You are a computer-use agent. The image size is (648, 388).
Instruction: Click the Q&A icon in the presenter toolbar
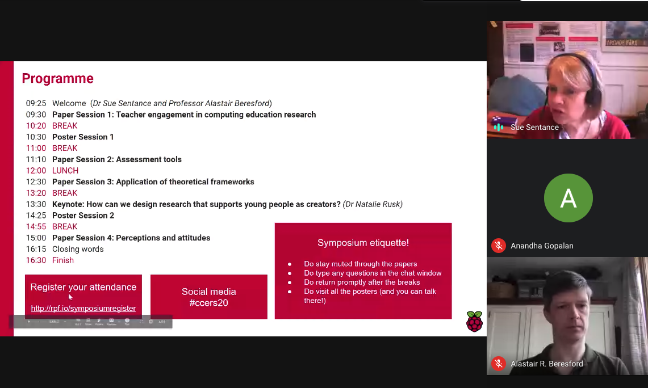pyautogui.click(x=78, y=321)
